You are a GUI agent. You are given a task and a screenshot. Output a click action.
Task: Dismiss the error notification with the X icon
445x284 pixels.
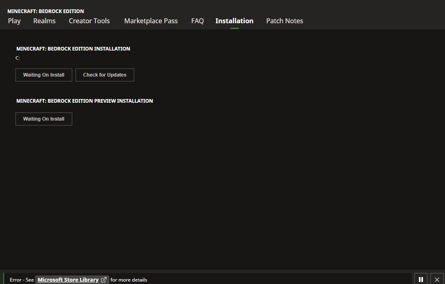[x=437, y=279]
